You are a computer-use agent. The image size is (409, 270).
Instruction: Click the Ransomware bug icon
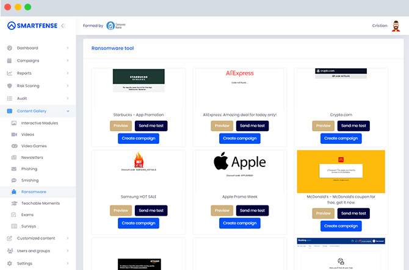coord(14,192)
